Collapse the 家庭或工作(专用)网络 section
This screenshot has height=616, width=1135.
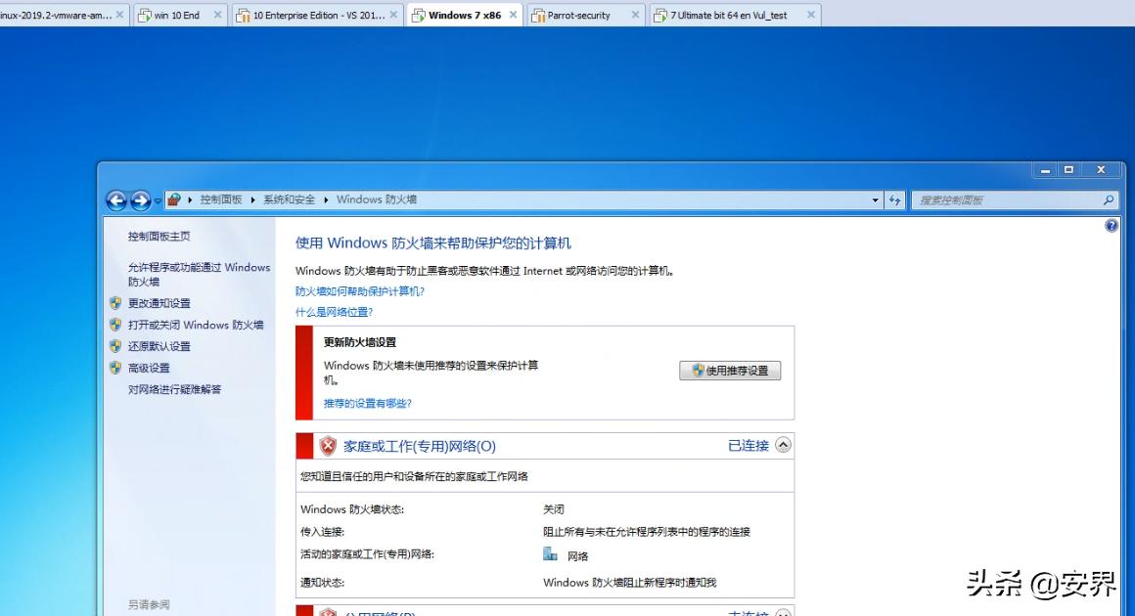click(x=782, y=445)
